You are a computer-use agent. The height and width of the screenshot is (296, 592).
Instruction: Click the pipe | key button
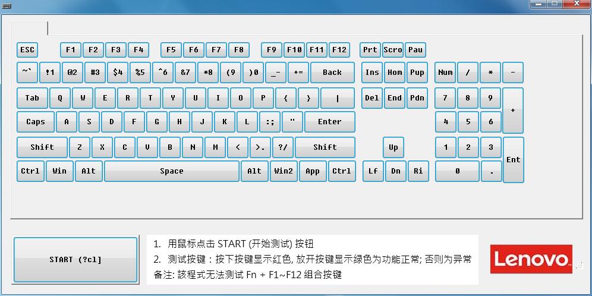tap(338, 98)
